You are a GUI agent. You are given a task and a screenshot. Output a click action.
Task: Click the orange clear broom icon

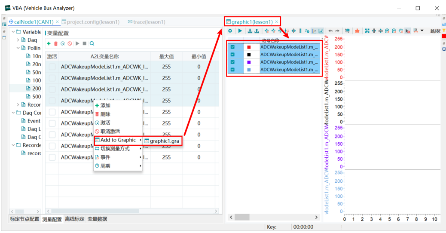(357, 31)
